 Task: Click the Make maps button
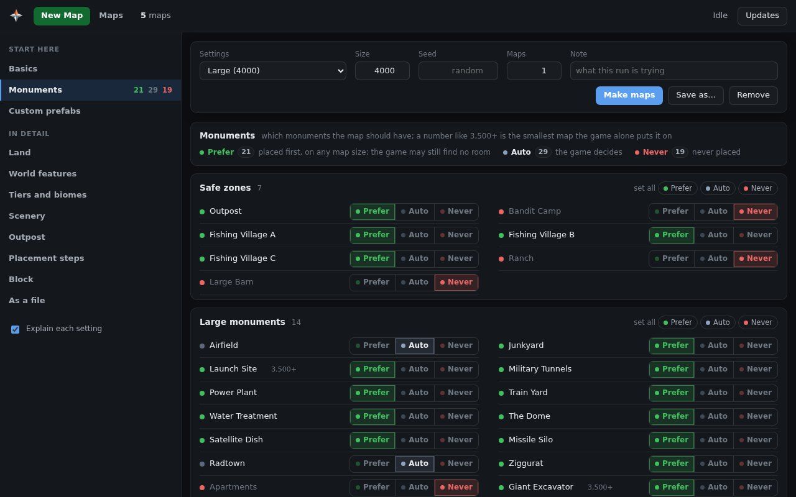(x=629, y=96)
